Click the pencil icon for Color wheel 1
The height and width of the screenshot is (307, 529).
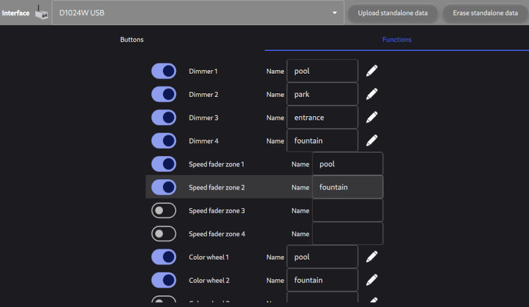click(x=372, y=257)
